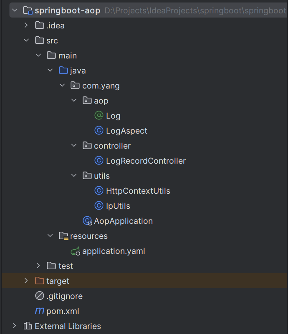Select the java source folder
Viewport: 288px width, 334px height.
coord(78,71)
